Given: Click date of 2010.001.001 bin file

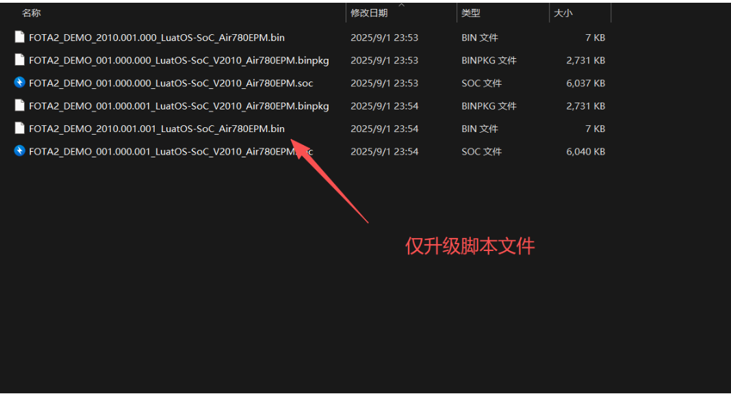Looking at the screenshot, I should 384,129.
